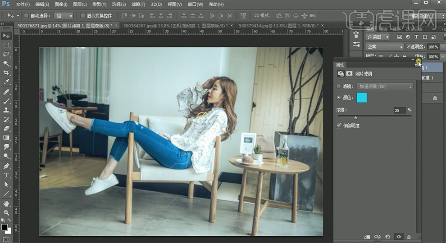Reset adjustment to defaults icon in Properties
The image size is (446, 243).
tap(387, 237)
